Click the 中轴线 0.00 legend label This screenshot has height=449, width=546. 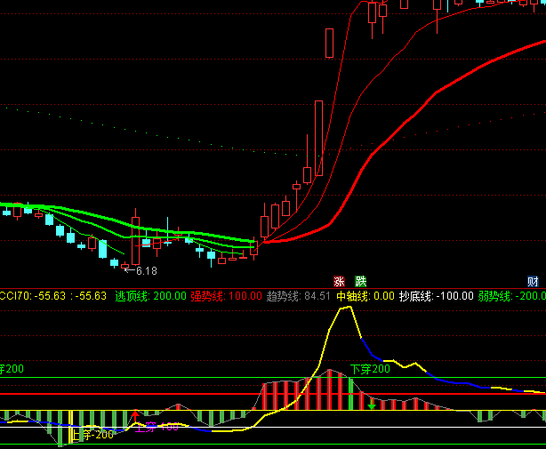(365, 296)
